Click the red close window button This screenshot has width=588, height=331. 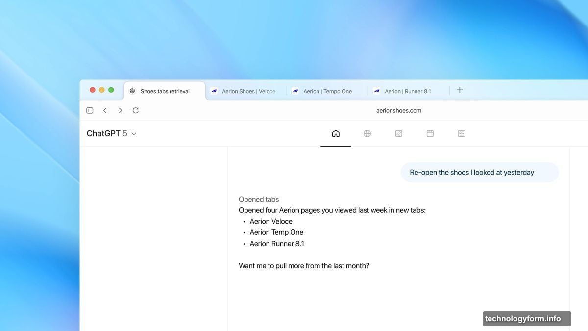(x=93, y=90)
